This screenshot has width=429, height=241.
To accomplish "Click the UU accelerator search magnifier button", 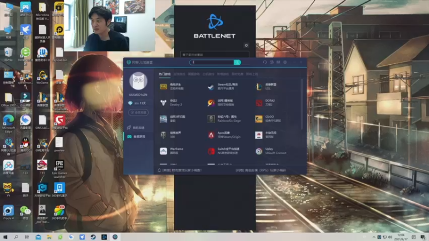I will (x=237, y=62).
